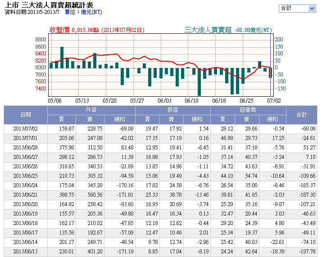The image size is (322, 257).
Task: Select date row 2013/06/24
Action: (x=160, y=185)
